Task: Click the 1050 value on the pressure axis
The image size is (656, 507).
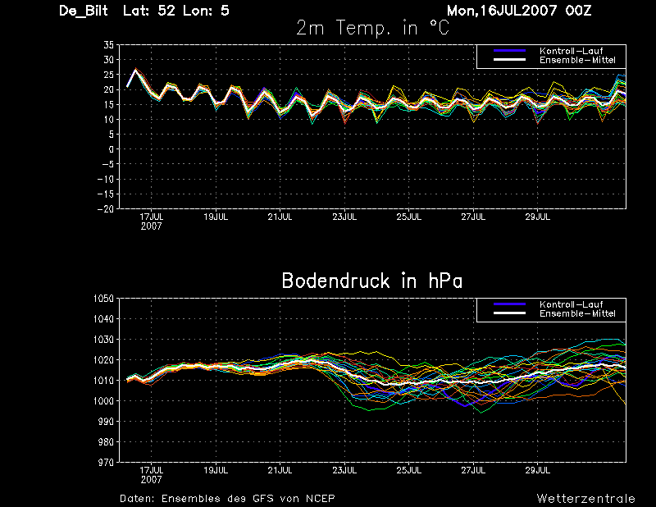Action: [x=102, y=299]
